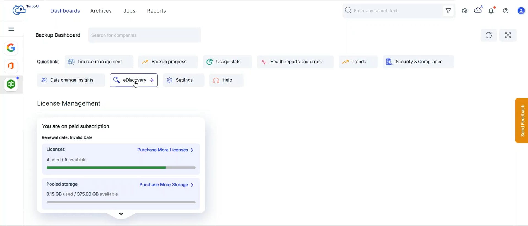Expand the License Management card chevron
The image size is (528, 226).
coord(121,214)
